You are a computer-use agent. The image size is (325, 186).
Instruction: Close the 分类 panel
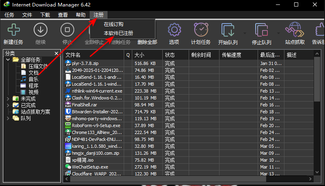[56, 54]
